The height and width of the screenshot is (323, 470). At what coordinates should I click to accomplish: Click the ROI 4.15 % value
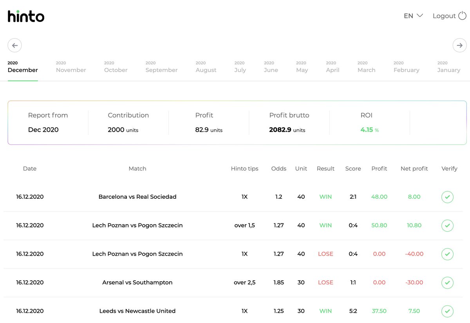(370, 130)
